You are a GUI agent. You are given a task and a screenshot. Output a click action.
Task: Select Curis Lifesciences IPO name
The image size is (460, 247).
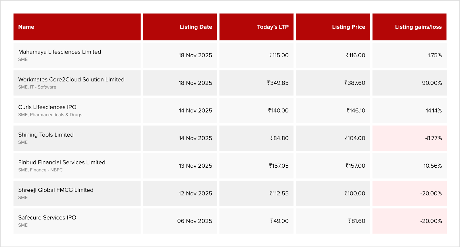pyautogui.click(x=47, y=107)
